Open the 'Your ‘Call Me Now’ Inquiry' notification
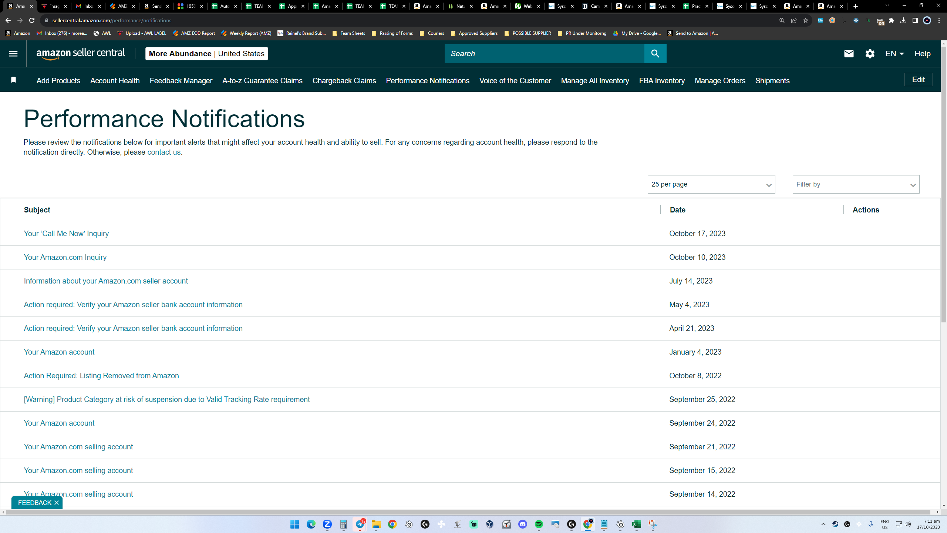This screenshot has width=947, height=533. click(x=66, y=234)
